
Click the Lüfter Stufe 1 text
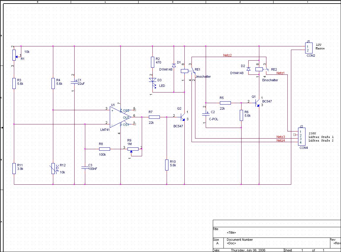(x=321, y=137)
